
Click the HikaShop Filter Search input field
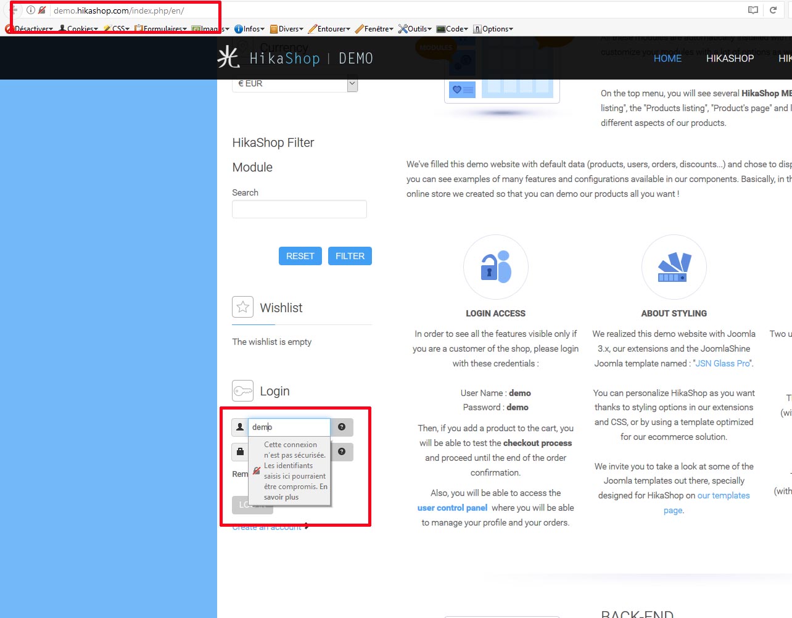coord(299,209)
